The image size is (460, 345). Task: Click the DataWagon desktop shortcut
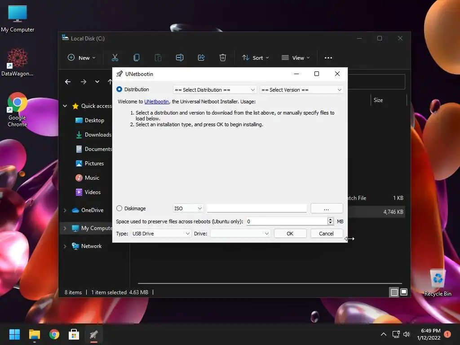pyautogui.click(x=17, y=62)
